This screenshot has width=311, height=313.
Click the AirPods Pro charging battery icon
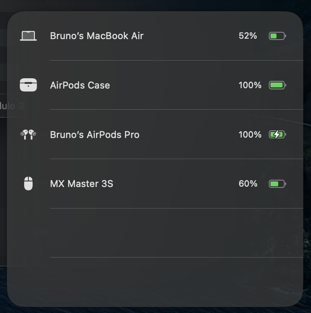pyautogui.click(x=277, y=135)
